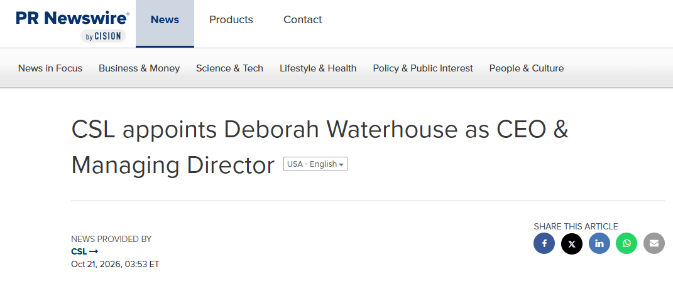Open Policy & Public Interest category
Image resolution: width=673 pixels, height=289 pixels.
coord(423,68)
